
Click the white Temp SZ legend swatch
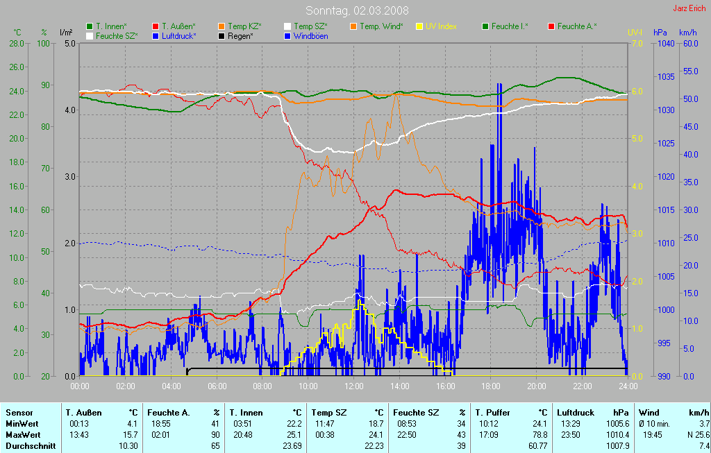287,26
